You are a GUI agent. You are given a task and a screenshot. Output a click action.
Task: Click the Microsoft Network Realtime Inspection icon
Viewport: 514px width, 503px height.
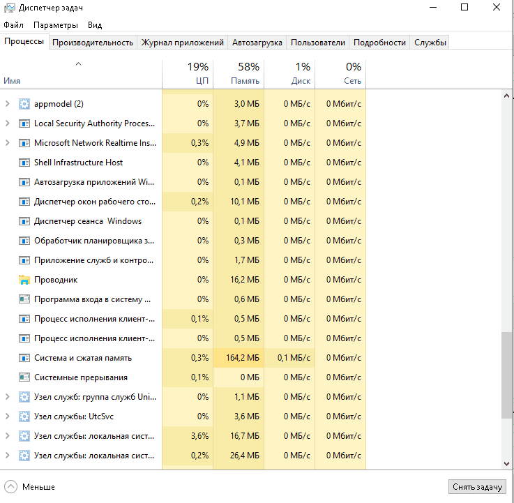24,143
